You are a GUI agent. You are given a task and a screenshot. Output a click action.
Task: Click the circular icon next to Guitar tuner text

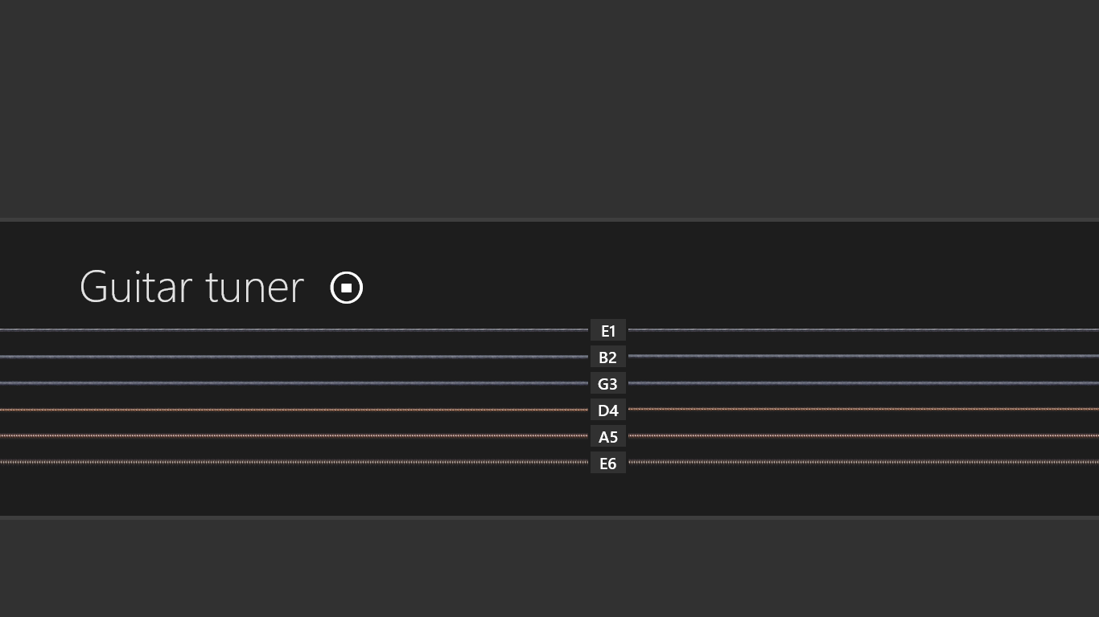[346, 287]
